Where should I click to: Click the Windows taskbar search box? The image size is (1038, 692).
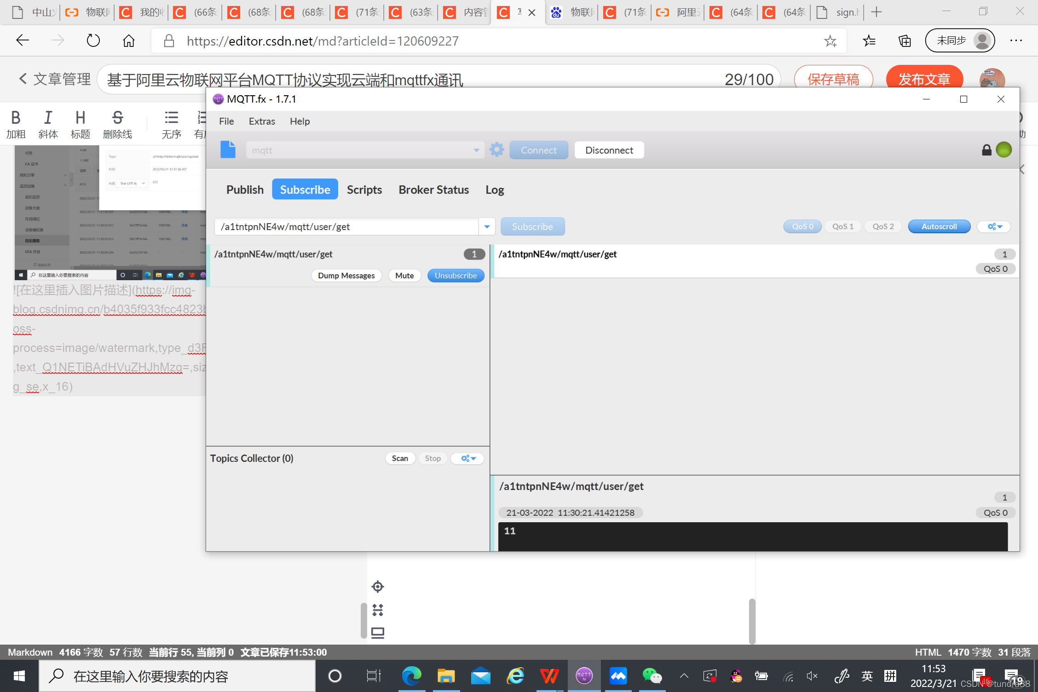click(178, 676)
